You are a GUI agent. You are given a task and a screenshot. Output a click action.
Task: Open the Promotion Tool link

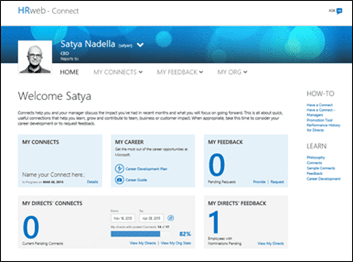pos(319,120)
